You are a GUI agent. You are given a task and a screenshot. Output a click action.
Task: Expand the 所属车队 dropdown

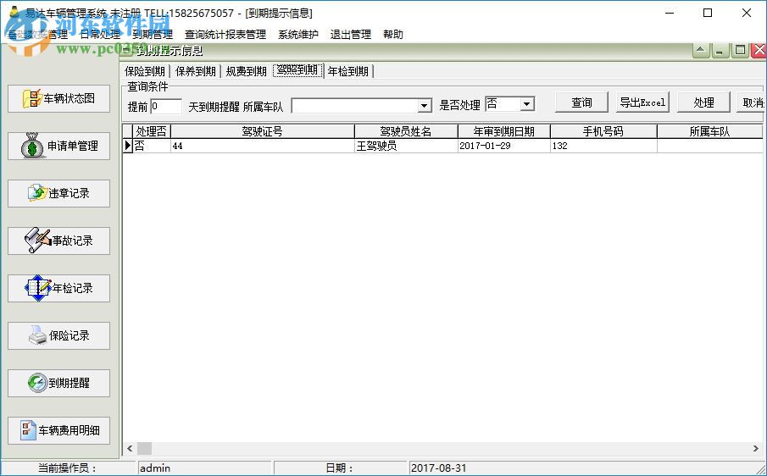pyautogui.click(x=424, y=106)
